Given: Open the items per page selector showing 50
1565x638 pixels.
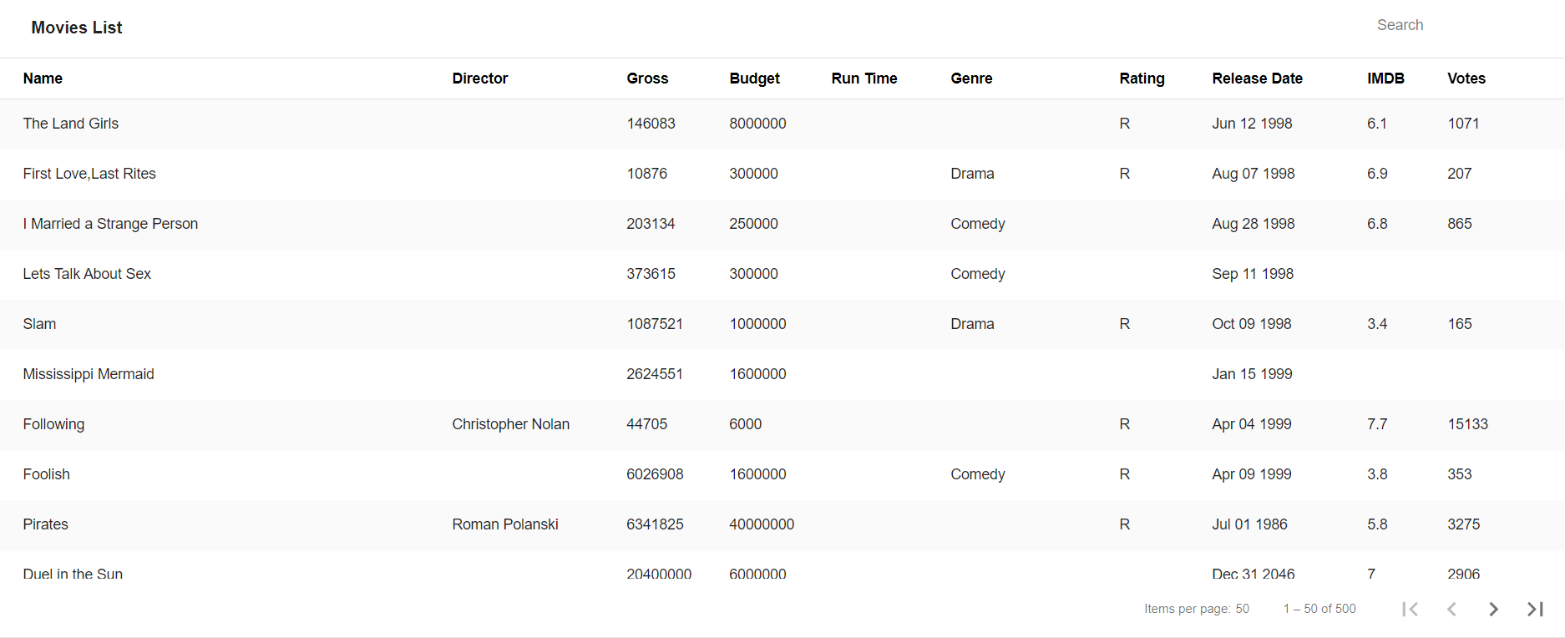Looking at the screenshot, I should coord(1243,609).
